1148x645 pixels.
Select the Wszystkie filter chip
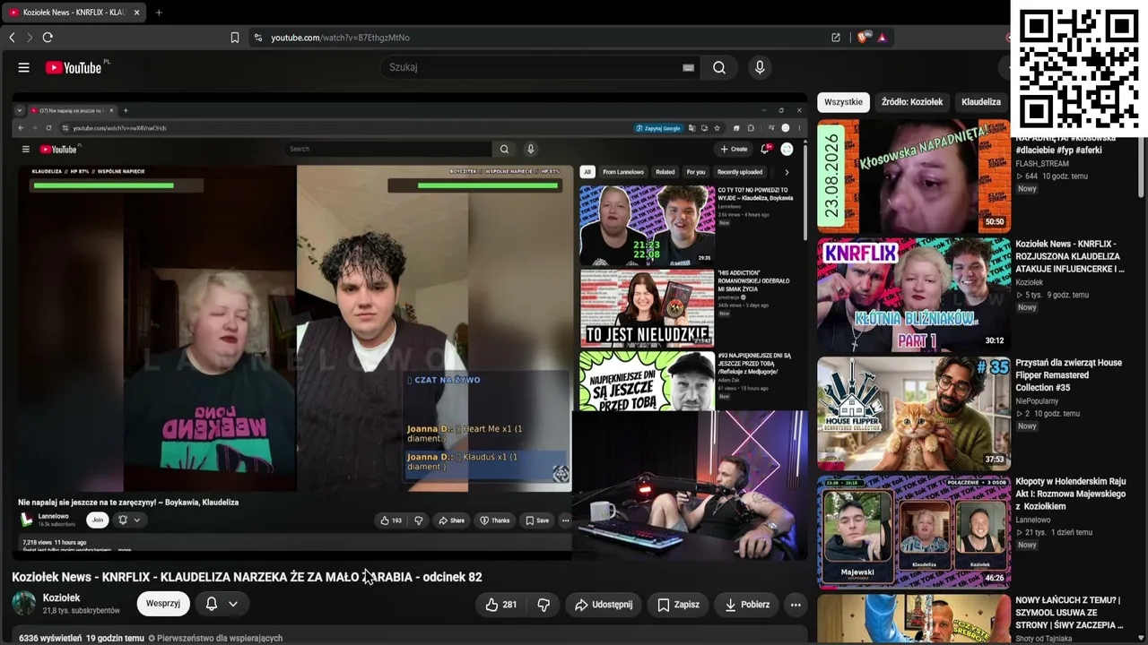click(x=843, y=102)
